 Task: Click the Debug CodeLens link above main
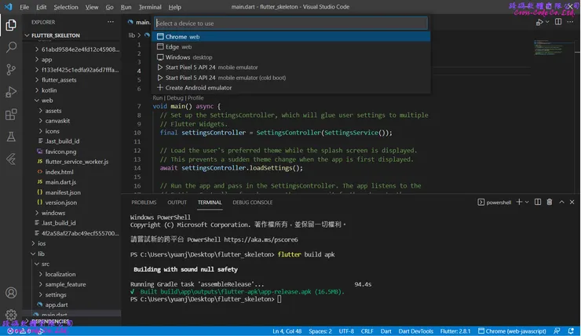(176, 98)
